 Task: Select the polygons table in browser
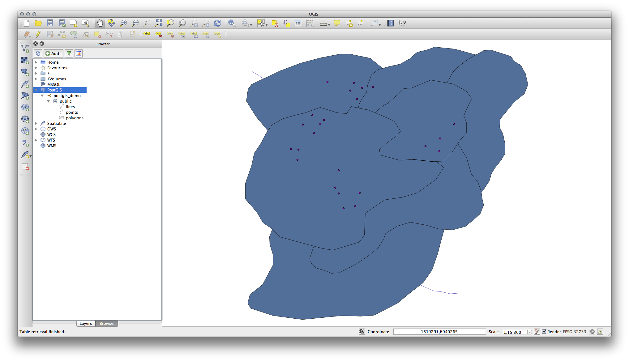75,118
